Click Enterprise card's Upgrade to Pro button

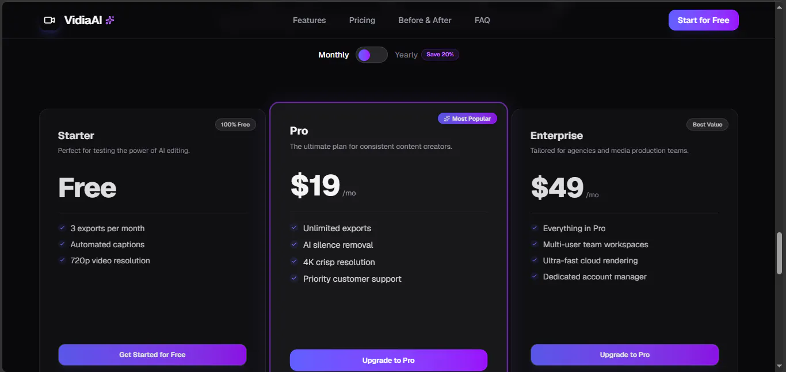(625, 355)
